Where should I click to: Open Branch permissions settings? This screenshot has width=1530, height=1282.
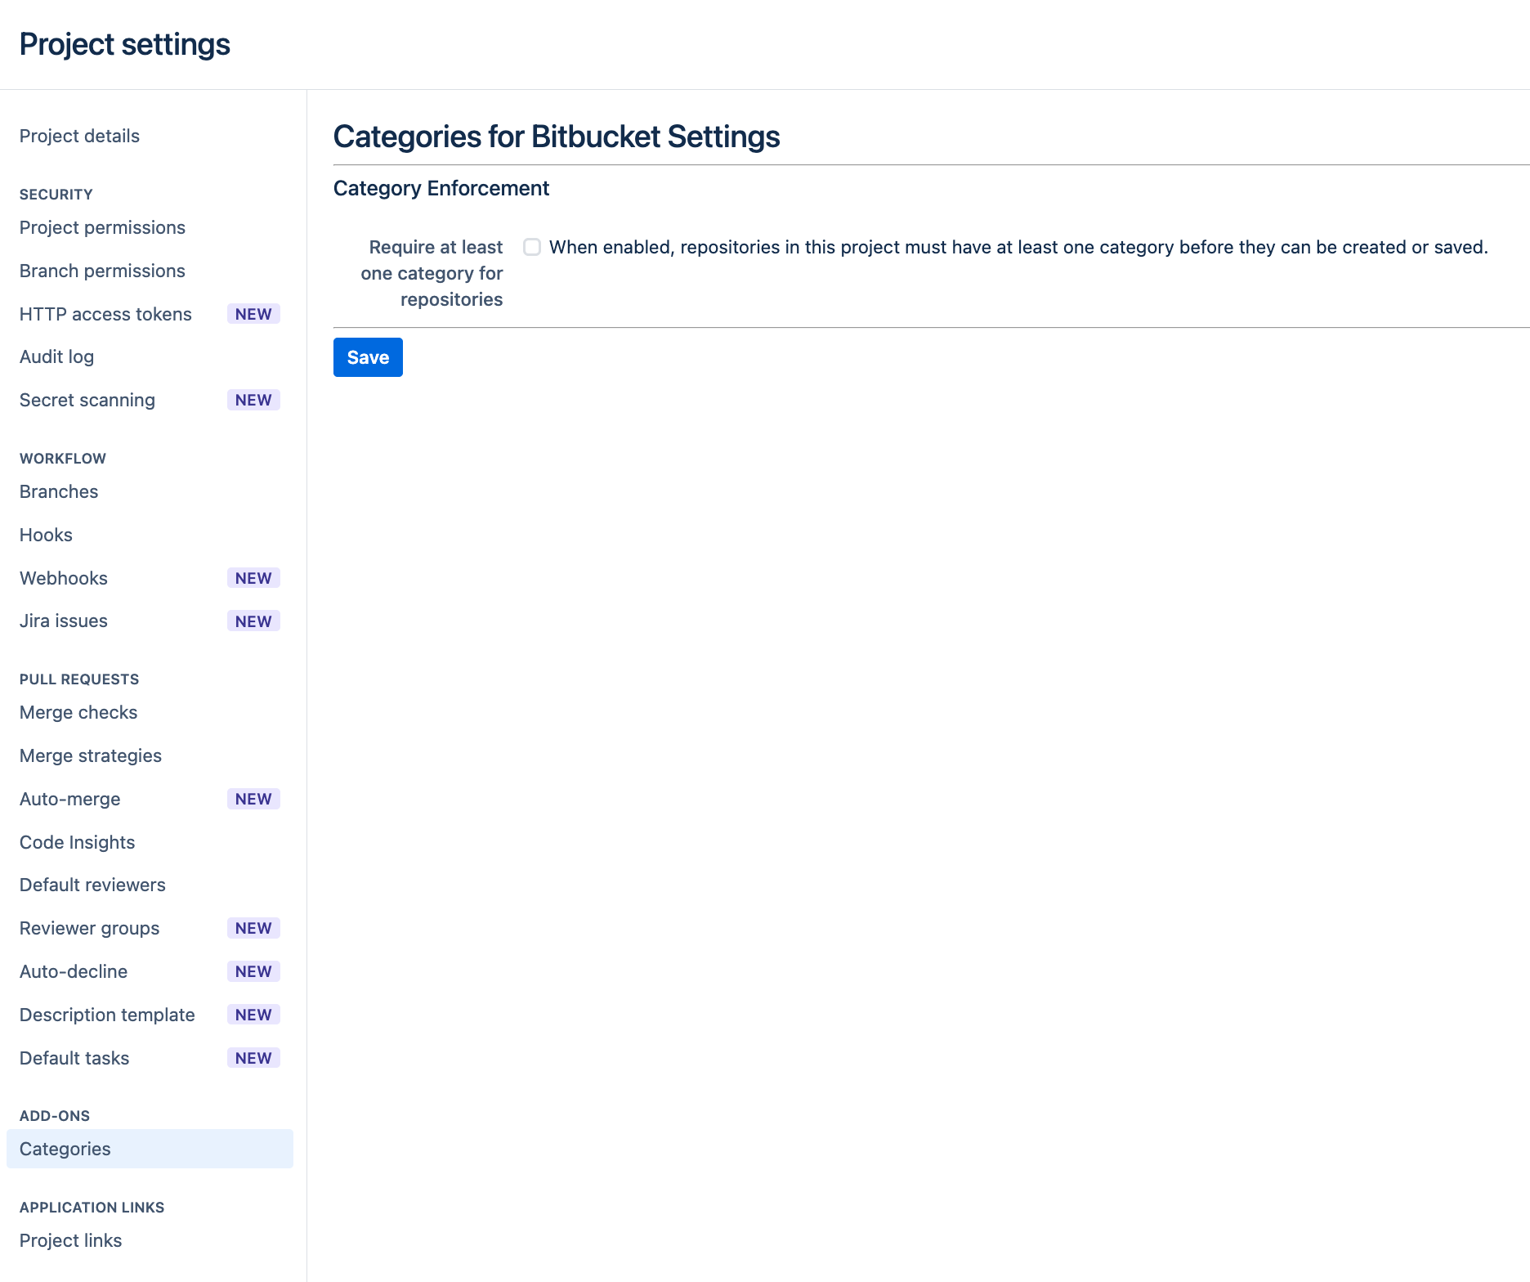(102, 271)
